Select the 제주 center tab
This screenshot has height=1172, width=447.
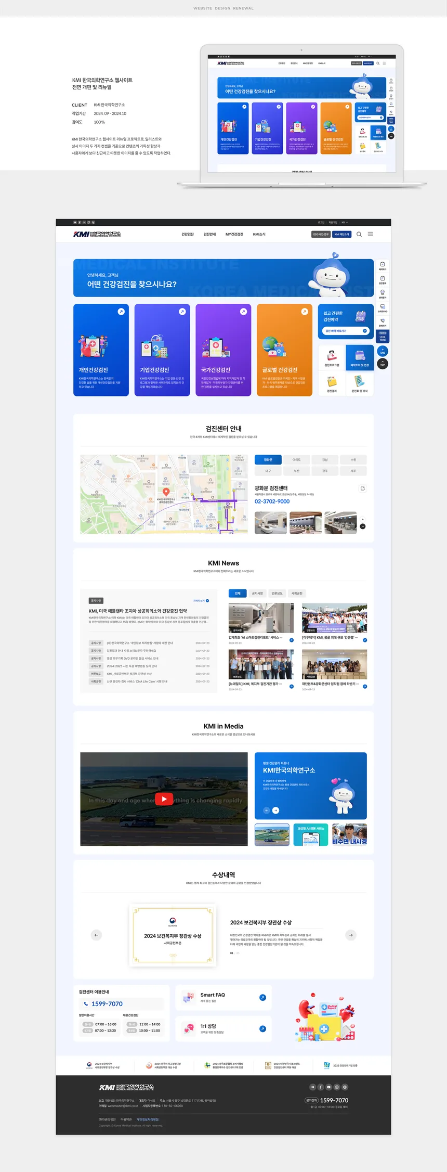click(353, 471)
